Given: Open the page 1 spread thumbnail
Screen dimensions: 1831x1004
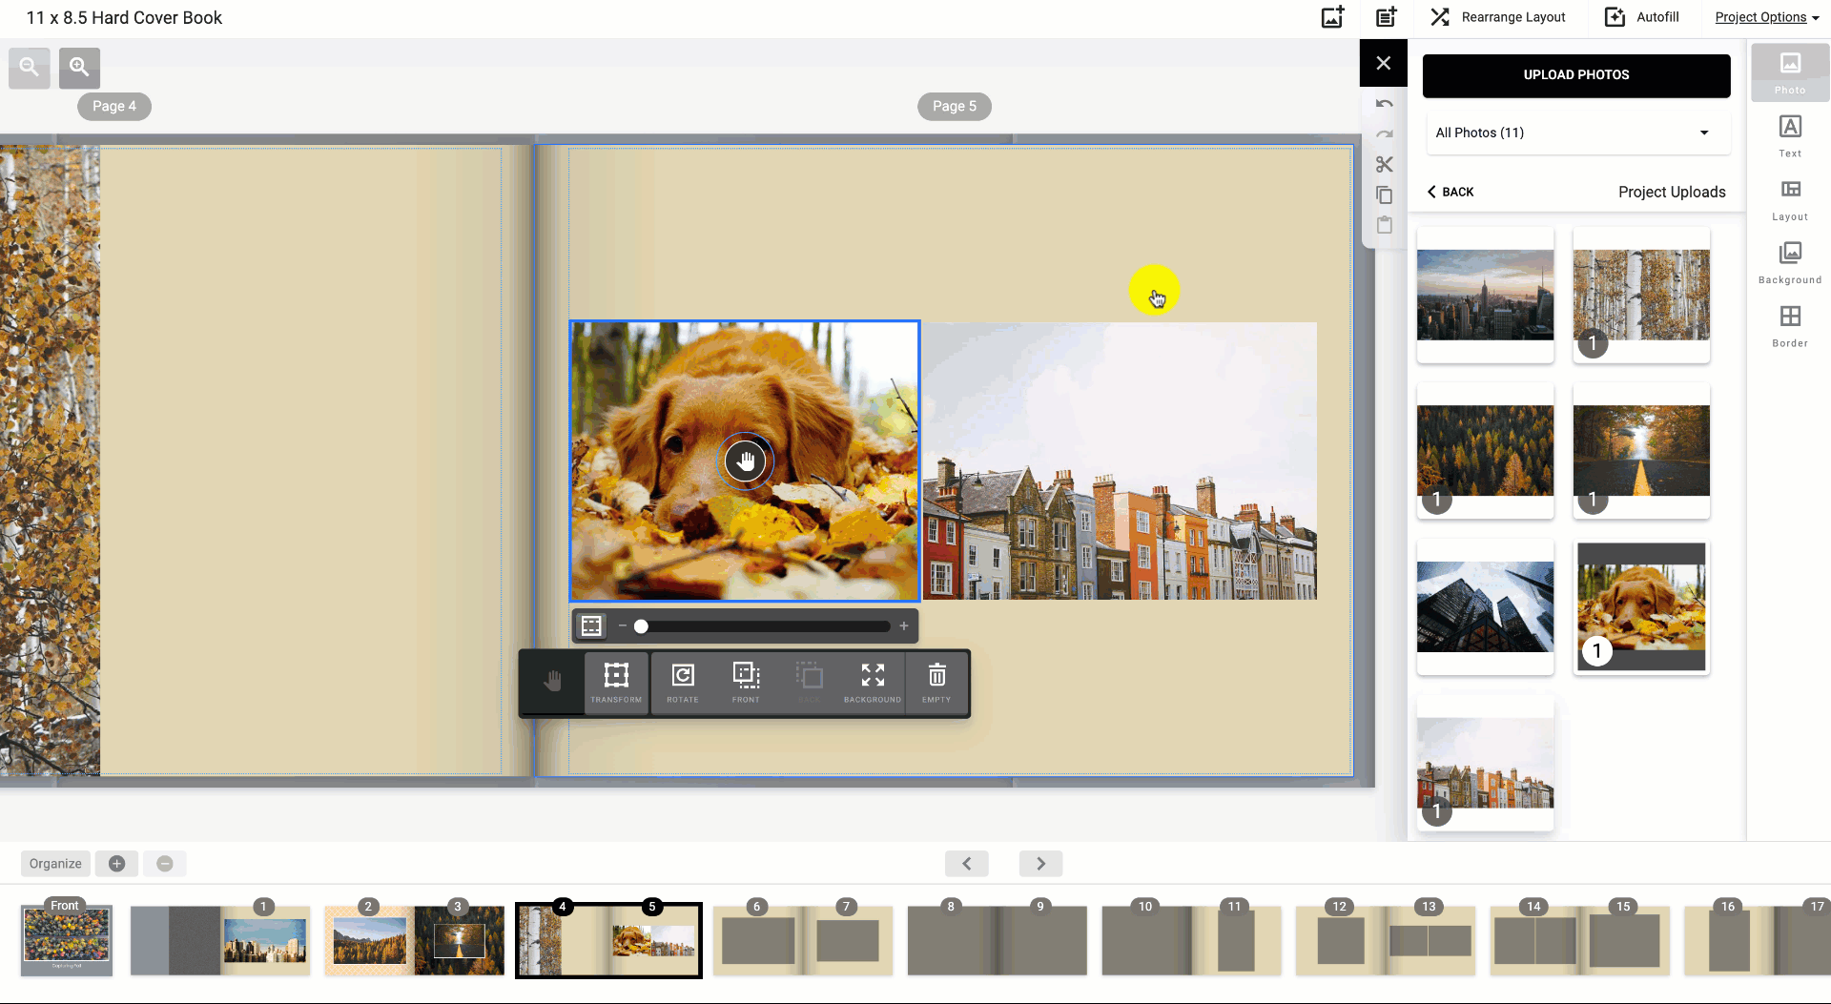Looking at the screenshot, I should 220,940.
